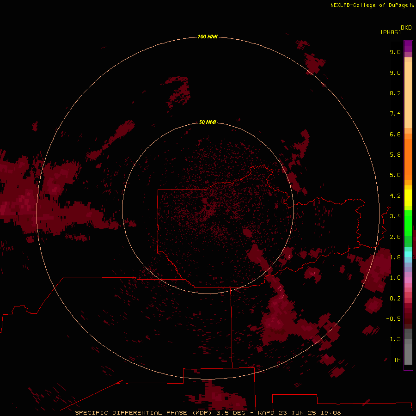Pick the cyan color band in legend
Viewport: 416px width, 416px height.
[x=408, y=254]
